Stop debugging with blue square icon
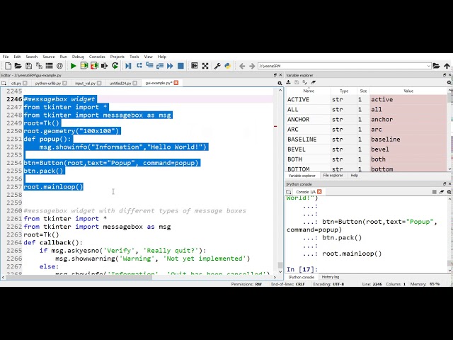This screenshot has height=340, width=453. [x=180, y=66]
